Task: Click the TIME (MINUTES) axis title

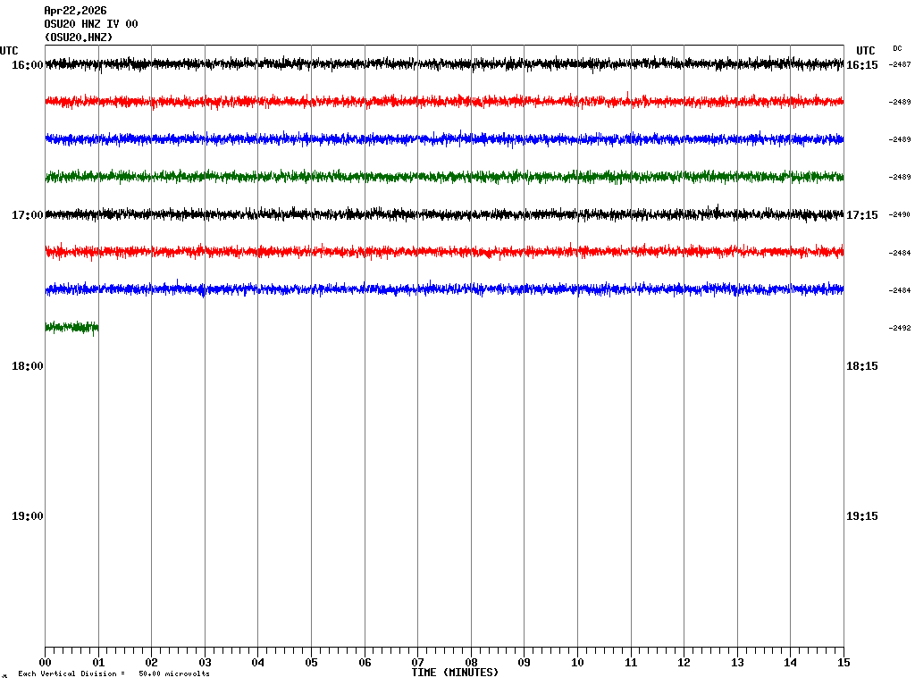Action: tap(455, 673)
